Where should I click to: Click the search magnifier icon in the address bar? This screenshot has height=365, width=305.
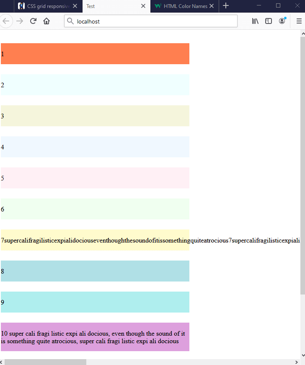coord(70,21)
